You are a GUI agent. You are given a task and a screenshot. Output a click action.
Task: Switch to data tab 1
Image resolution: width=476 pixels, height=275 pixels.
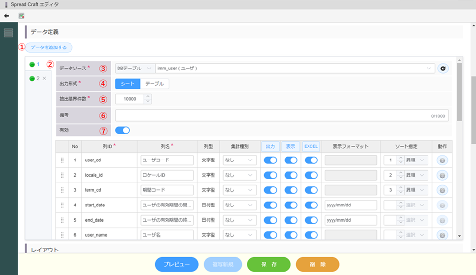pos(35,64)
